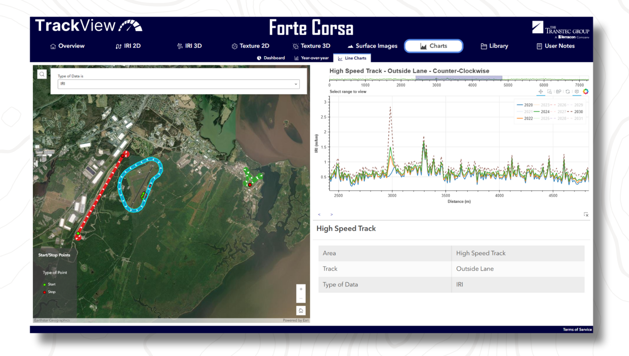Open the IRI 2D tab
Viewport: 629px width, 356px height.
[128, 46]
